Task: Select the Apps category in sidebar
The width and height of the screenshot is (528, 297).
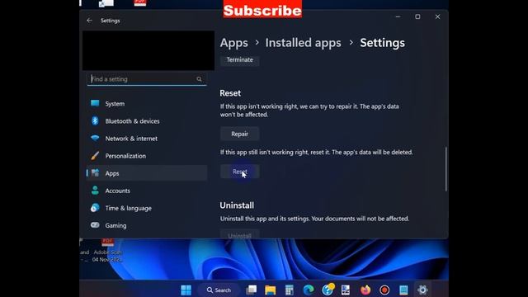Action: [147, 173]
